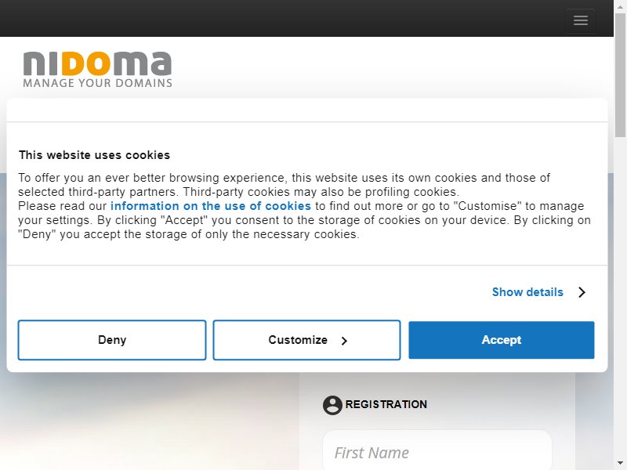The image size is (627, 470).
Task: Click the This website uses cookies heading
Action: [94, 155]
